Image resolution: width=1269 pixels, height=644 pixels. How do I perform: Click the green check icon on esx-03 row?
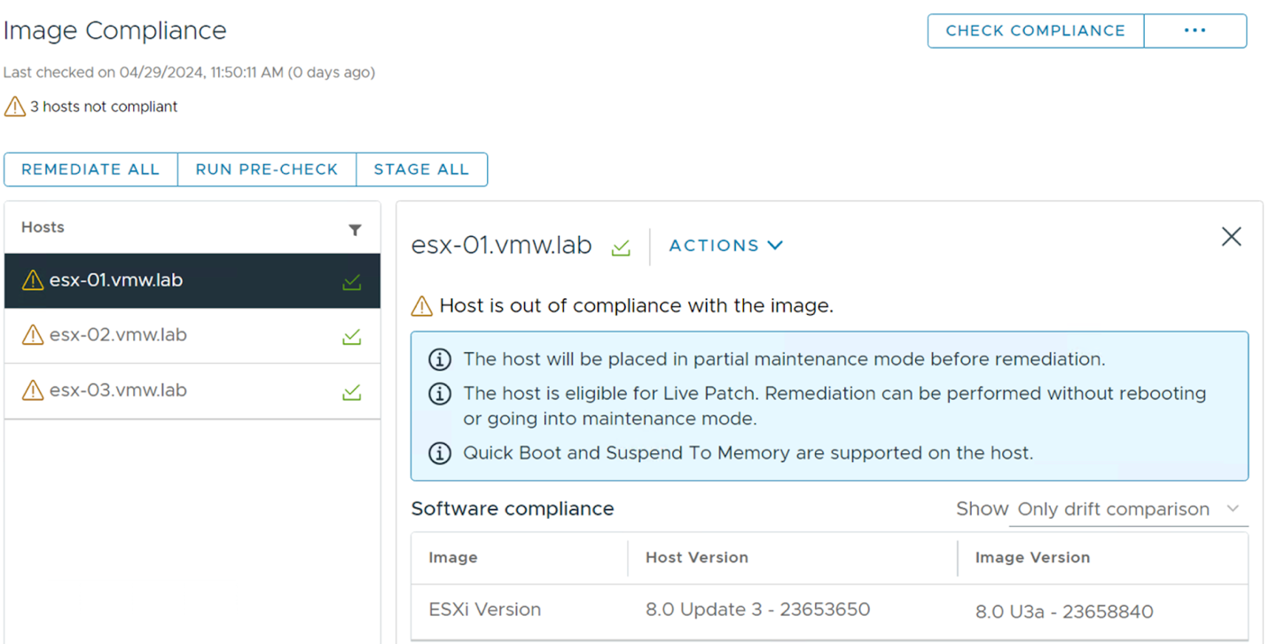pyautogui.click(x=352, y=391)
